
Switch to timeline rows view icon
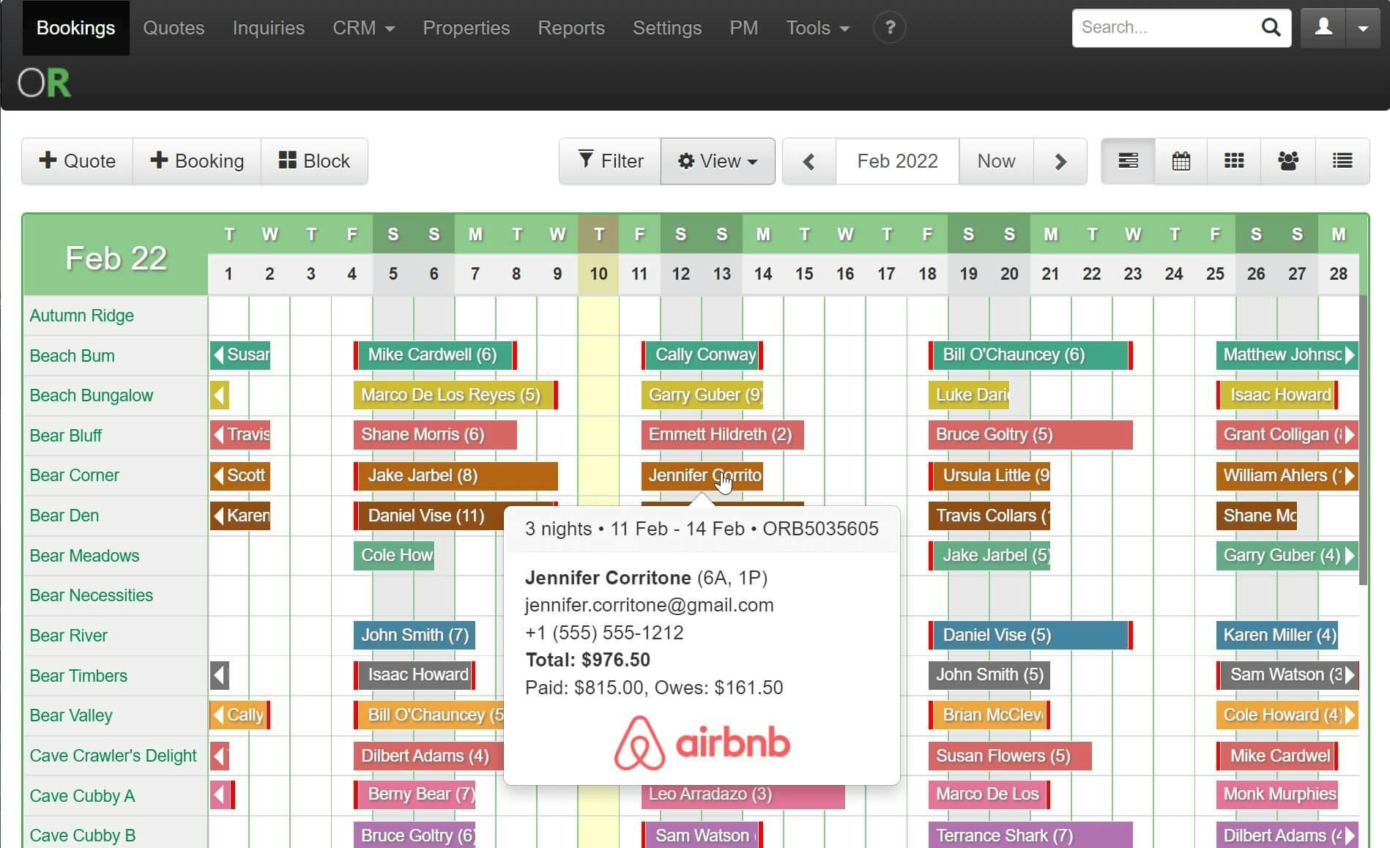coord(1128,161)
